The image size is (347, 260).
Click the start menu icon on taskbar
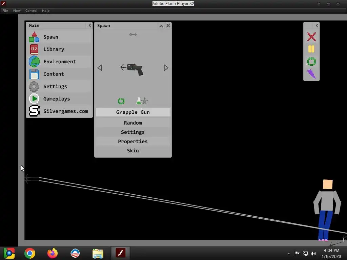click(x=9, y=253)
